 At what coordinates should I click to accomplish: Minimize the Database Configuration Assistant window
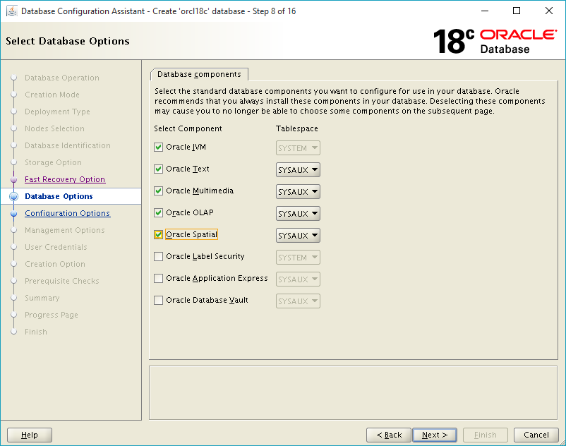click(x=485, y=11)
